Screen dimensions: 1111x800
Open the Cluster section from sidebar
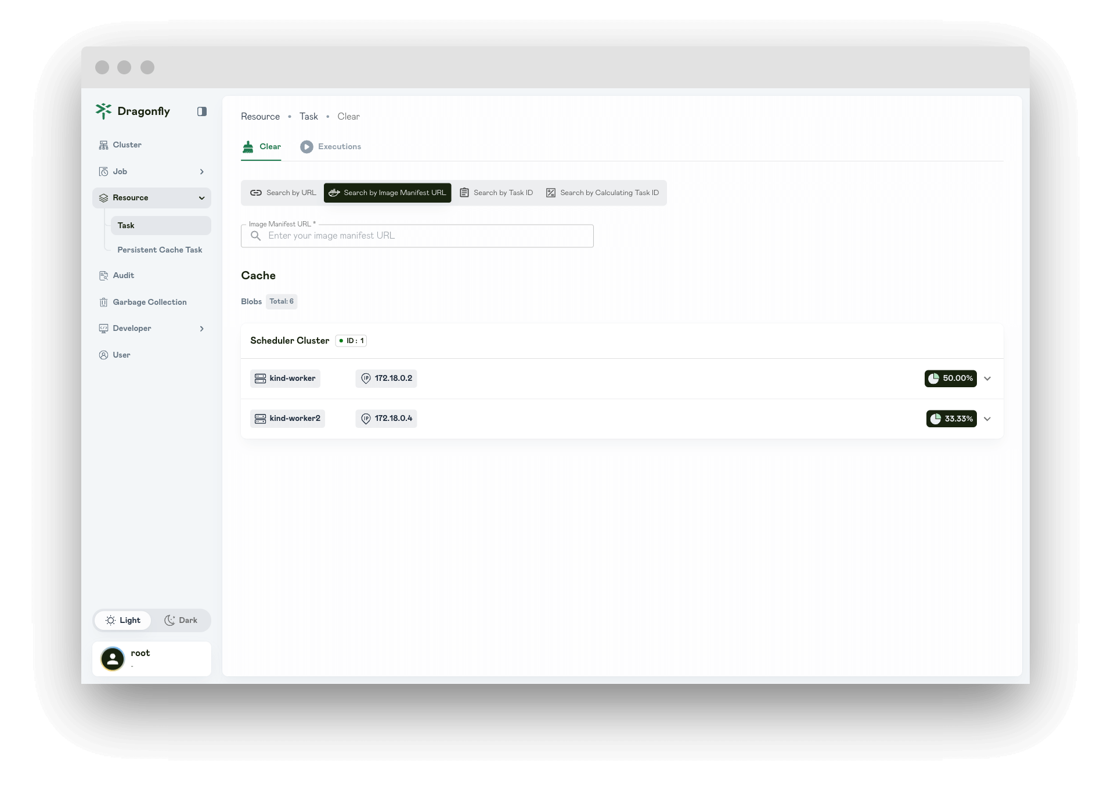point(127,145)
